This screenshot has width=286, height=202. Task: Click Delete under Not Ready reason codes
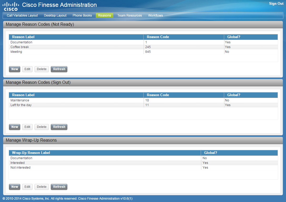(42, 69)
